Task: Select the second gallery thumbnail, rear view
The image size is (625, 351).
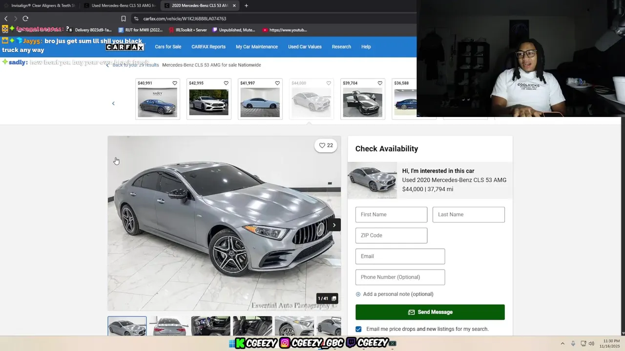Action: coord(168,326)
